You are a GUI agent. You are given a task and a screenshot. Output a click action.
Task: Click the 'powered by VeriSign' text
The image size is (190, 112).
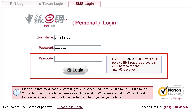[171, 98]
